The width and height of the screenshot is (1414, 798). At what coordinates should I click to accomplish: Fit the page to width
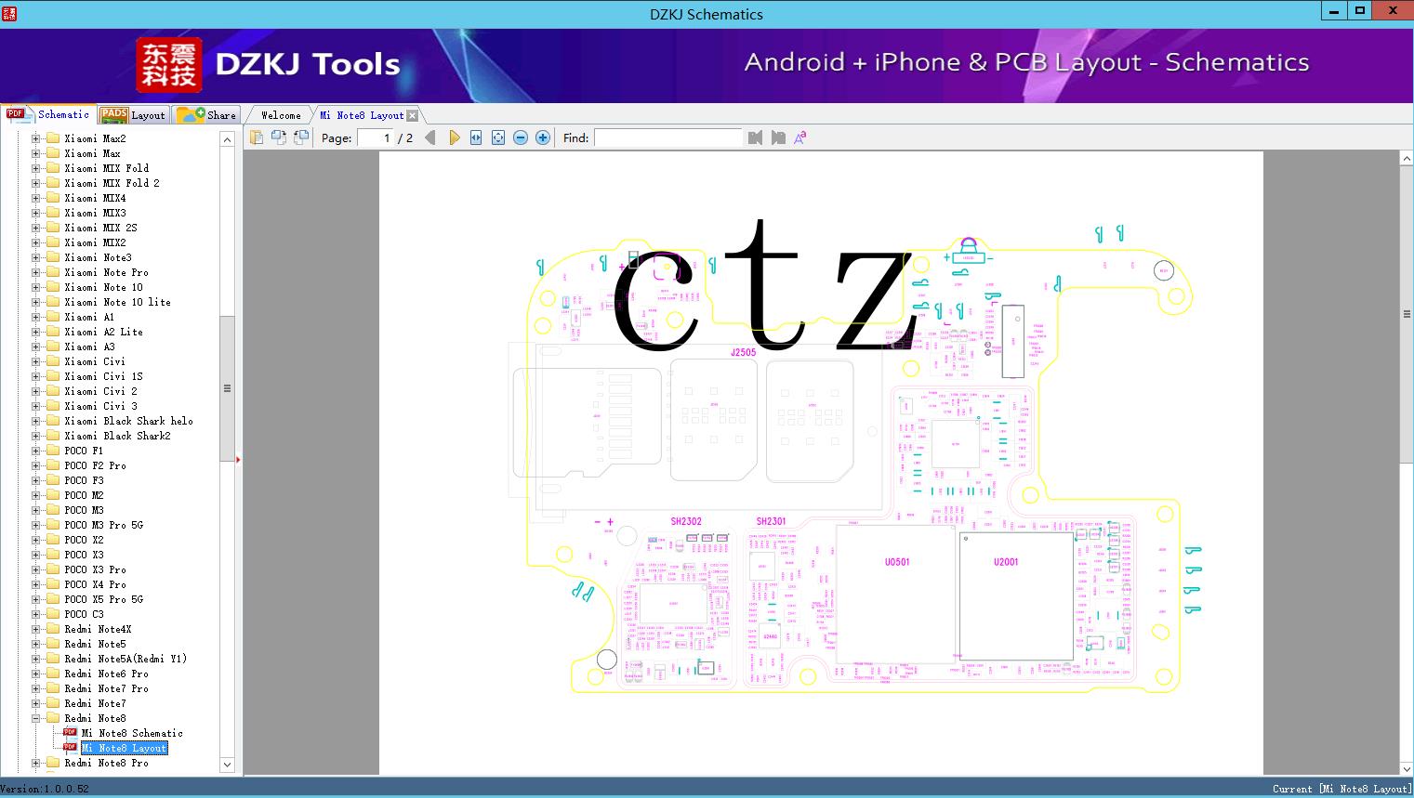pyautogui.click(x=476, y=137)
